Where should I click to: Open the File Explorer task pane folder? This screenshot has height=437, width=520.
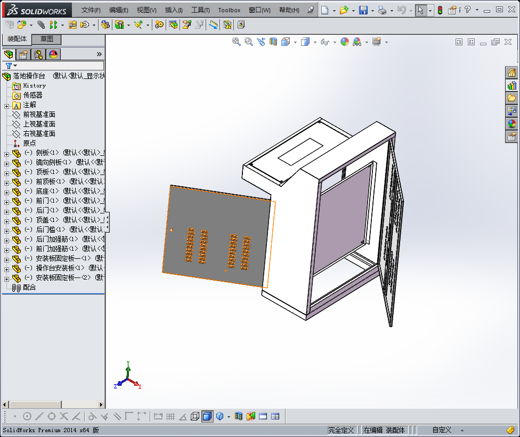pos(511,98)
